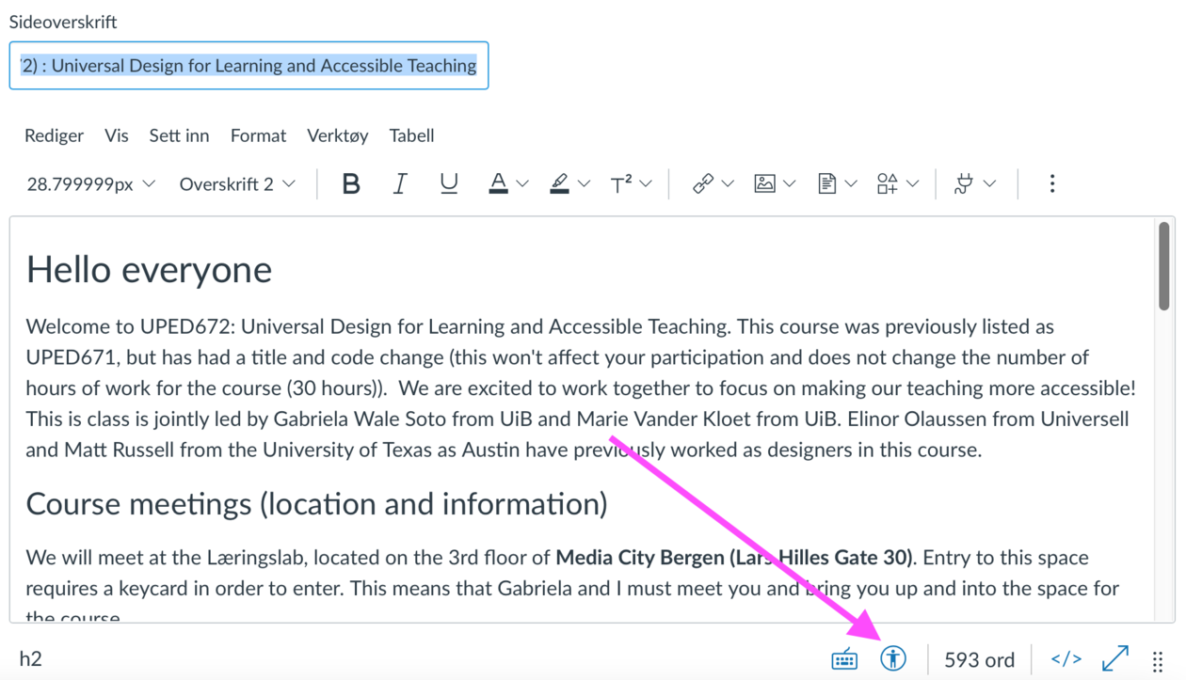The width and height of the screenshot is (1186, 680).
Task: Click the 593 ord word count
Action: [x=979, y=659]
